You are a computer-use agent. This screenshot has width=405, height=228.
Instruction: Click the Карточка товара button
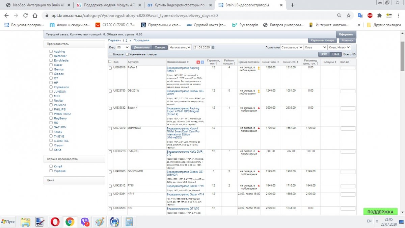(x=322, y=40)
